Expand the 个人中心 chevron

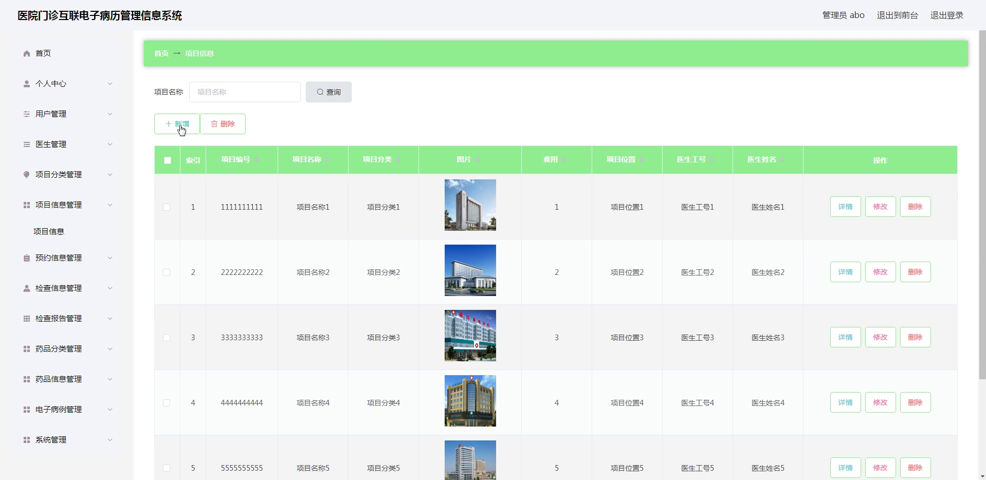click(x=109, y=84)
